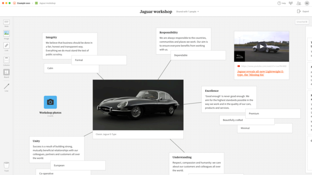Select the Note tool in sidebar
The image size is (312, 175).
(6, 23)
